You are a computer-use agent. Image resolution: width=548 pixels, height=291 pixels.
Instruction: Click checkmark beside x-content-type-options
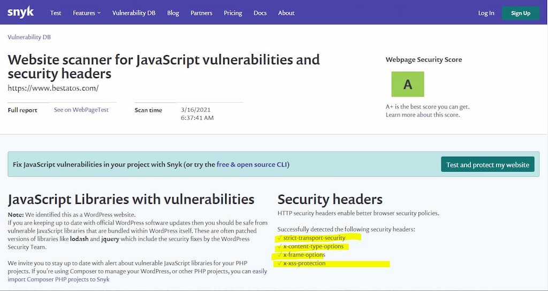279,246
